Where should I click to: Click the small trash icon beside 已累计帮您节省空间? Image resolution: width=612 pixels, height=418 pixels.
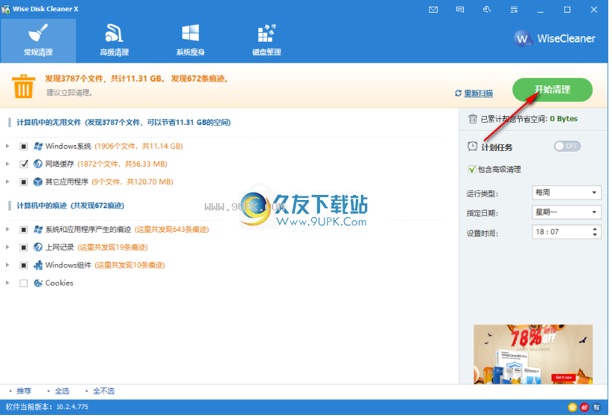472,118
